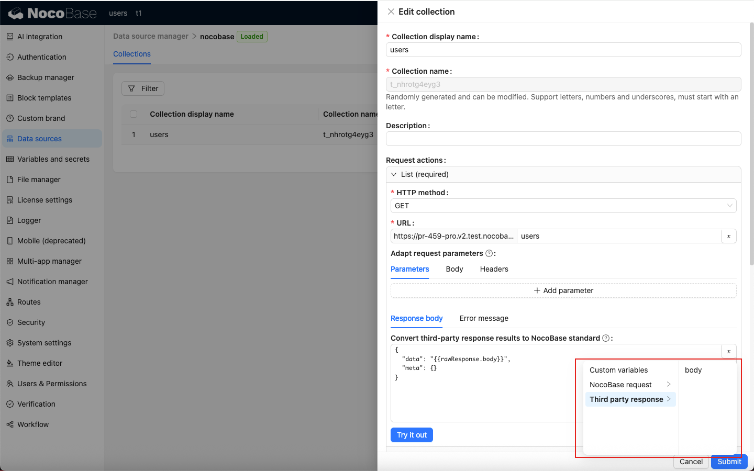Open the Theme editor in the sidebar
754x471 pixels.
(39, 363)
